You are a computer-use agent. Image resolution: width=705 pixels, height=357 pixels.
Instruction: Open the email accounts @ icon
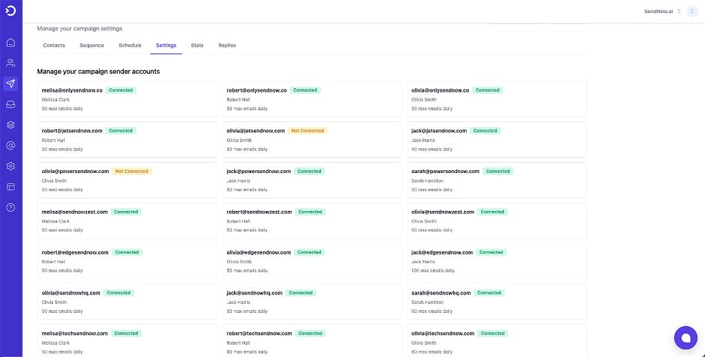coord(11,145)
